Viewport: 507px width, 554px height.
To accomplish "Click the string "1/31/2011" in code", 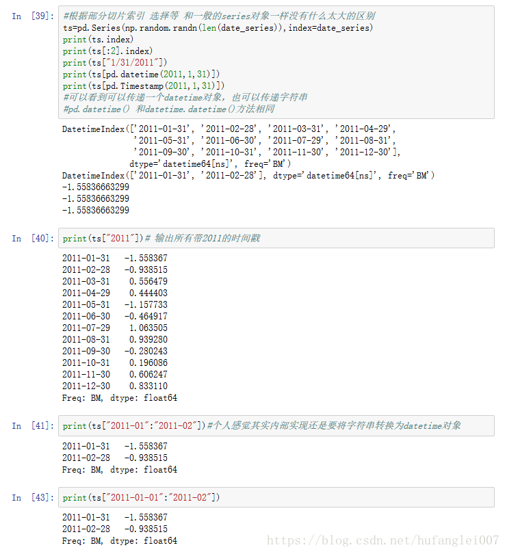I will 133,63.
